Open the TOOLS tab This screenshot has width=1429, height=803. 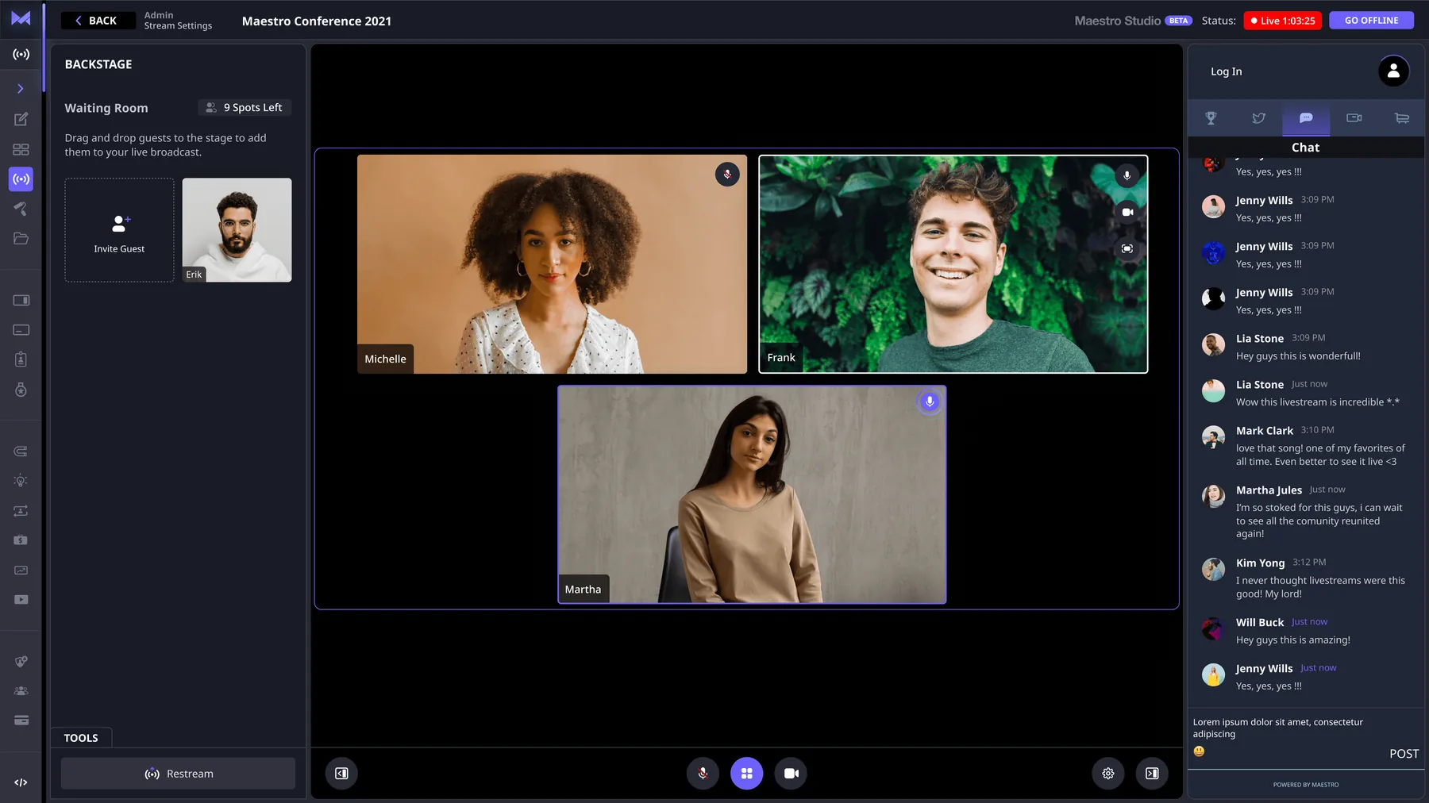81,738
